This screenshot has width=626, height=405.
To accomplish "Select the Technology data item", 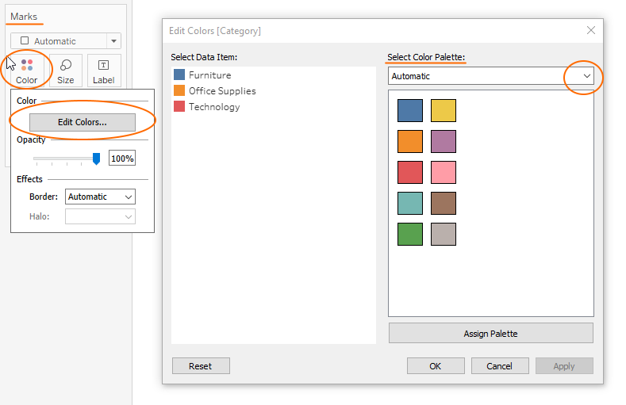I will click(x=213, y=107).
